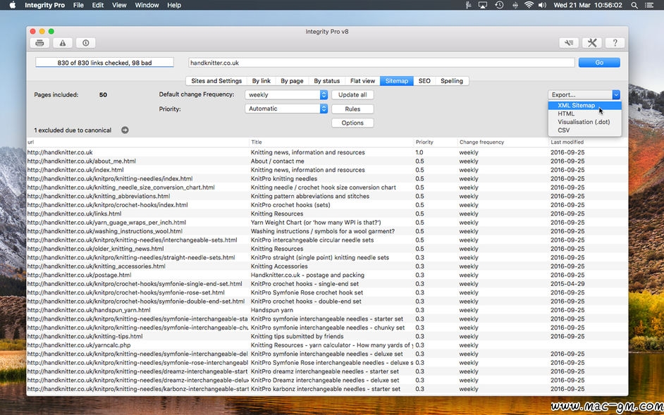
Task: Sort by the Priority column header
Action: [x=436, y=142]
